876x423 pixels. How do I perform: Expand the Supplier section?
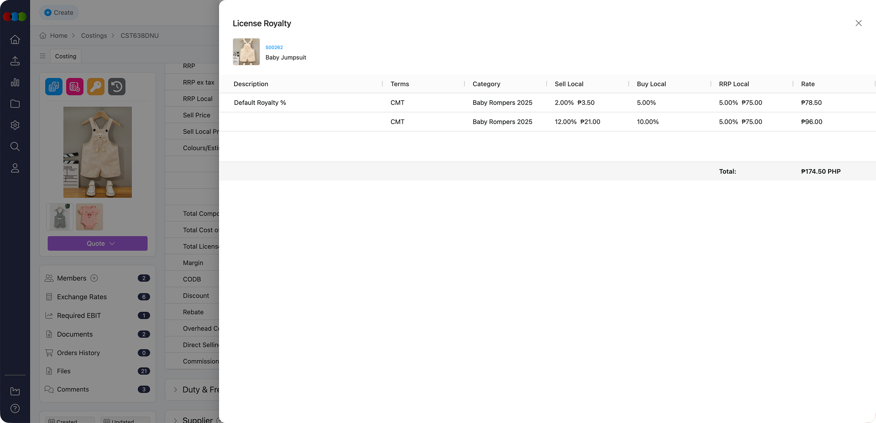(175, 420)
